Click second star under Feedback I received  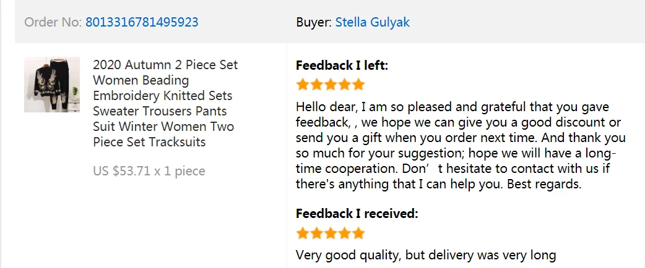(316, 233)
